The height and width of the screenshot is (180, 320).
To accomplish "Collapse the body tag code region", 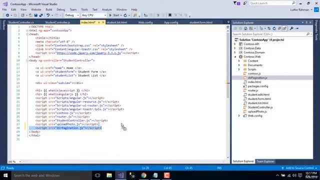I will click(x=27, y=60).
